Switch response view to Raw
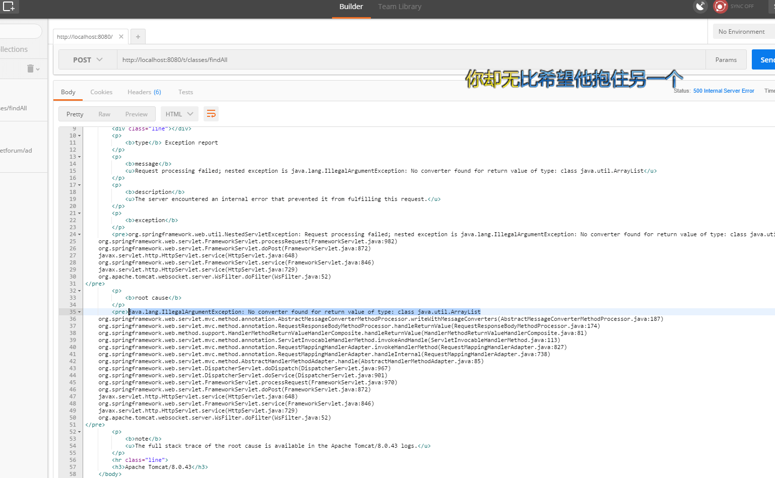This screenshot has width=775, height=478. [104, 114]
